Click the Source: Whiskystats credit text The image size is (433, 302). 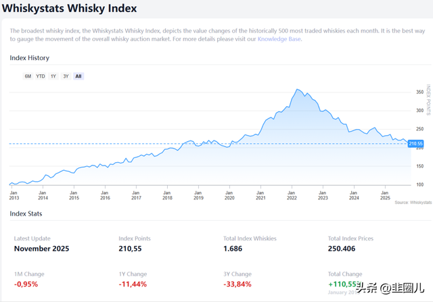tap(413, 202)
